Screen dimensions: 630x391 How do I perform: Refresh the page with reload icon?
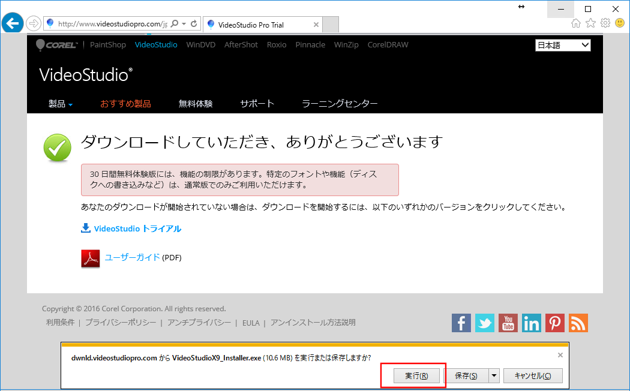[x=194, y=23]
